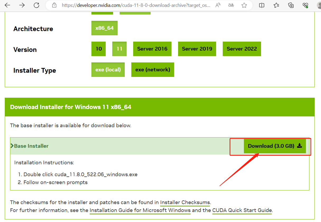Click 'The base installer is available' sentence
Screen dimensions: 321x222
tap(71, 125)
